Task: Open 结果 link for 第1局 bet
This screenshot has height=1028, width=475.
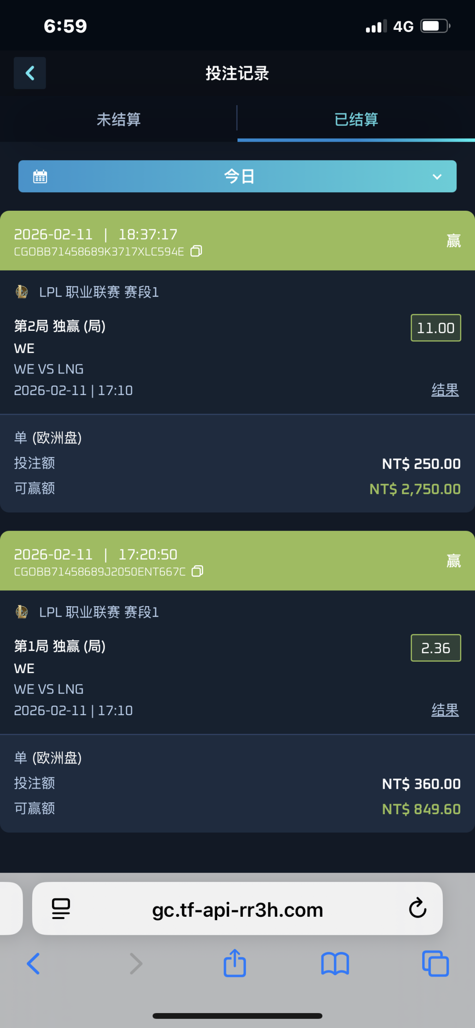Action: [445, 710]
